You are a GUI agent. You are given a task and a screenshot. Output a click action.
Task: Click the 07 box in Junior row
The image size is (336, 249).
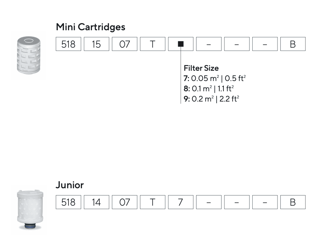point(124,202)
